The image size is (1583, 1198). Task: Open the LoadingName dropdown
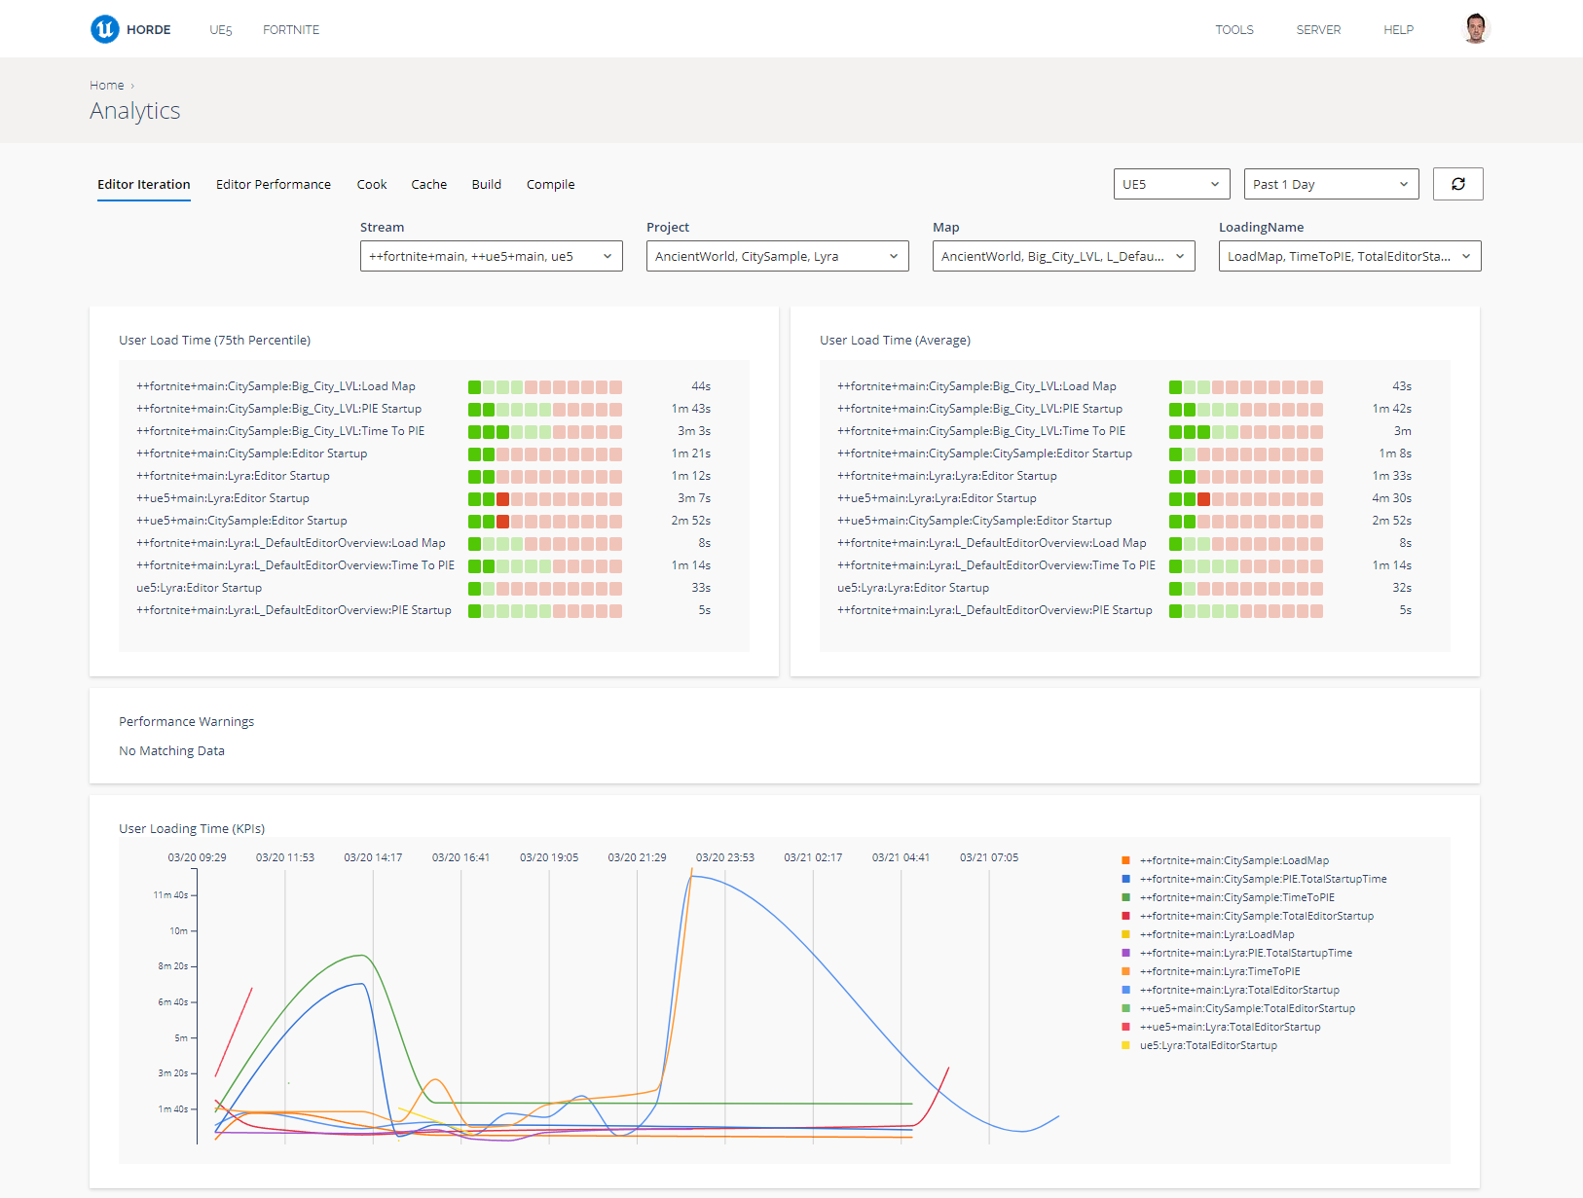(x=1349, y=256)
